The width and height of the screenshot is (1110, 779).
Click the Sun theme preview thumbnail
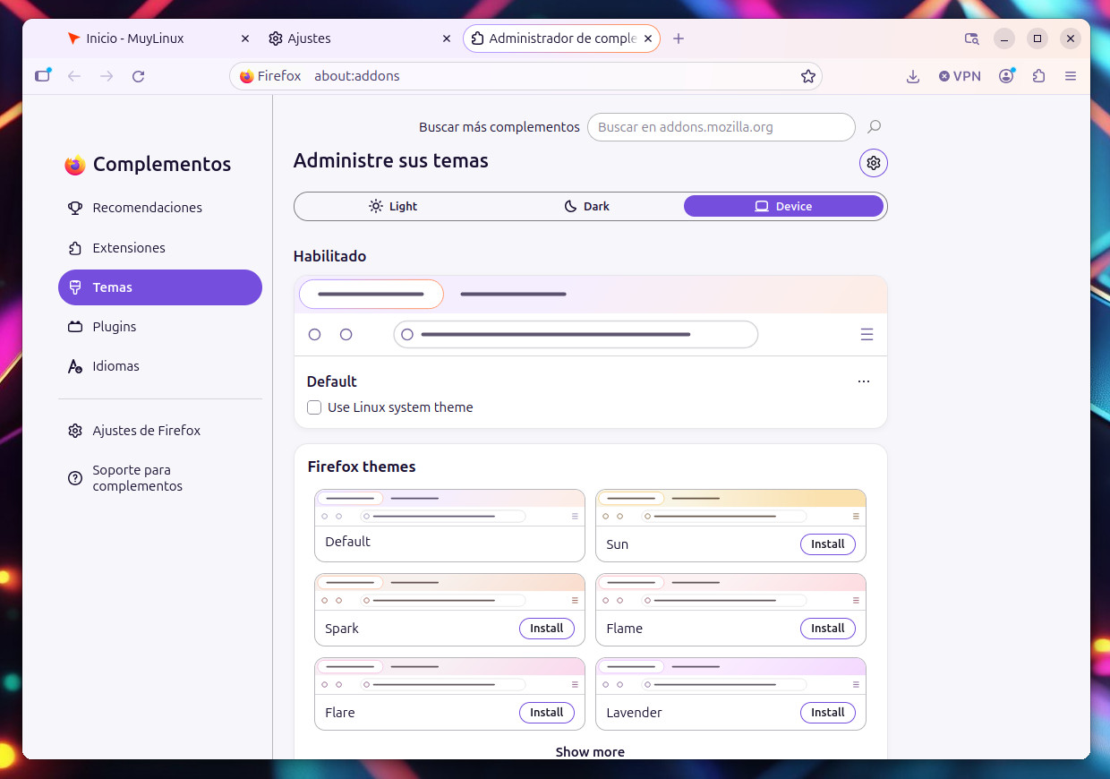[730, 508]
